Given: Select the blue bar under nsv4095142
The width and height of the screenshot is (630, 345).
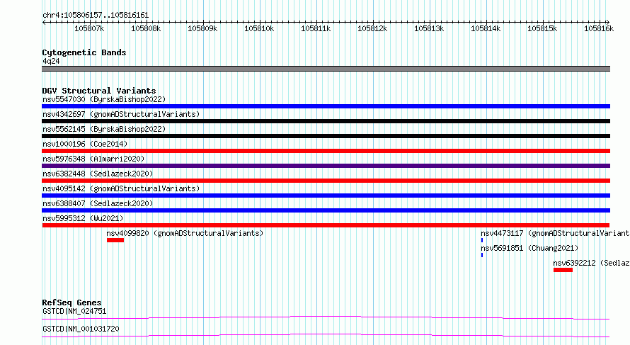Looking at the screenshot, I should click(326, 196).
